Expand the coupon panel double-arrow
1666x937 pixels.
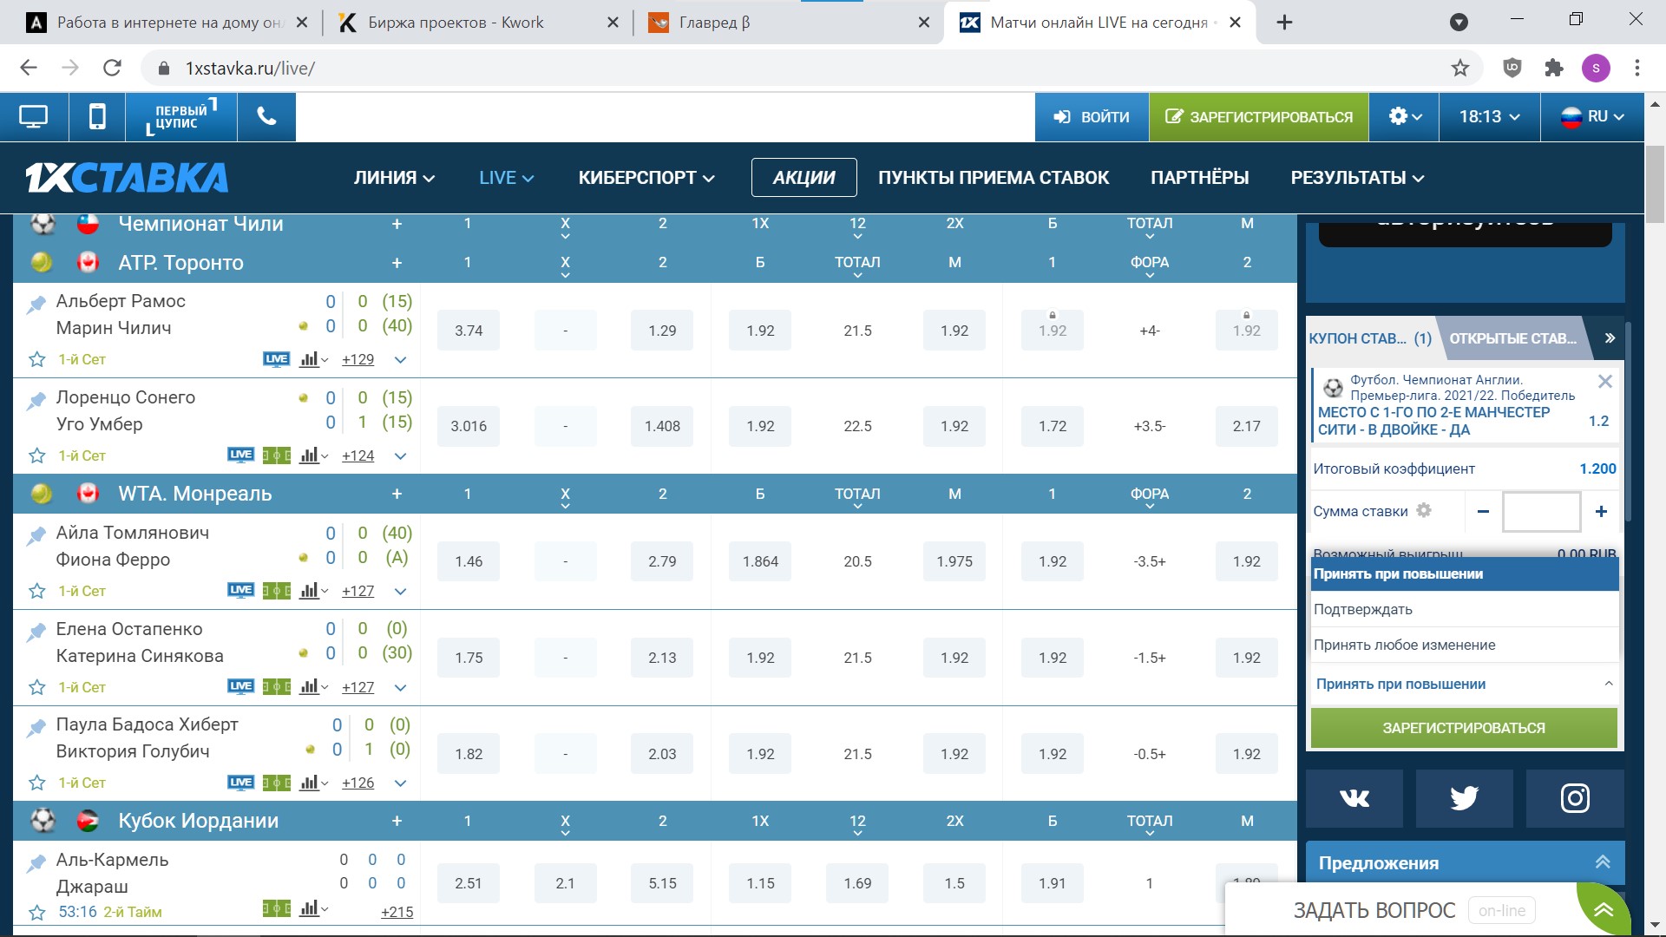point(1610,338)
